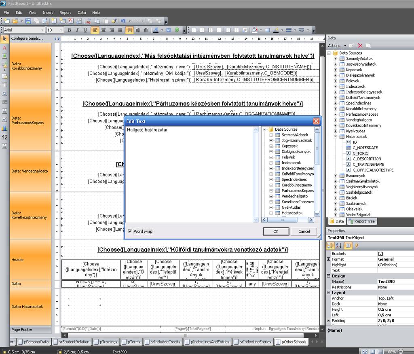This screenshot has width=414, height=354.
Task: Close the Edit Text dialog
Action: coord(316,121)
